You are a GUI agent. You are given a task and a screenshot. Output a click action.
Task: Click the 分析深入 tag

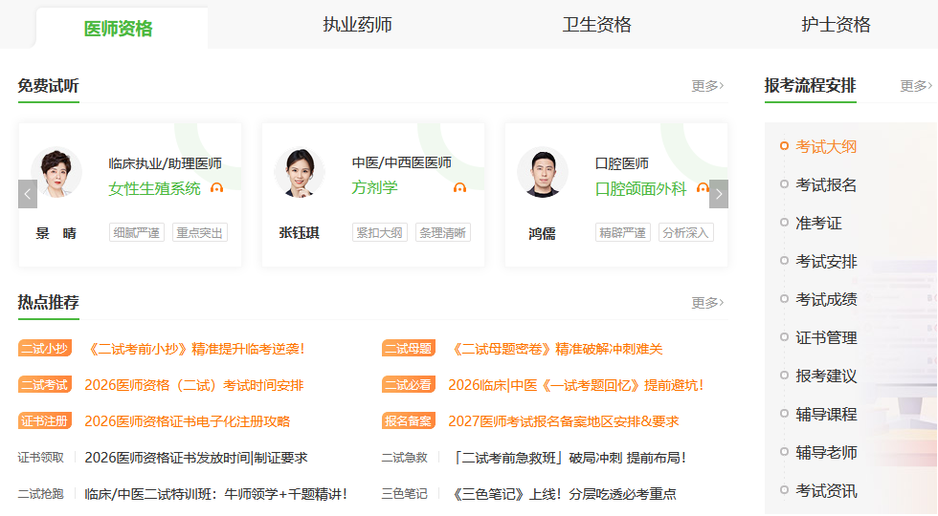pyautogui.click(x=686, y=232)
